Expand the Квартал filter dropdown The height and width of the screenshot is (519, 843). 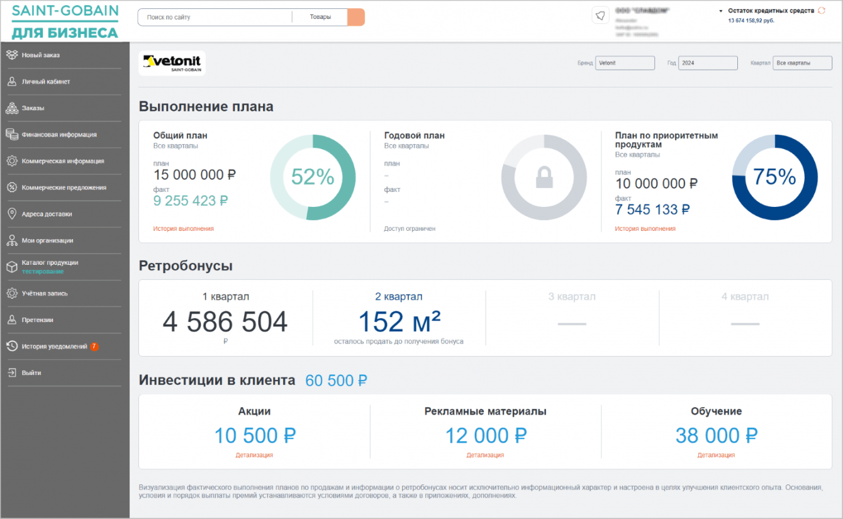click(802, 63)
